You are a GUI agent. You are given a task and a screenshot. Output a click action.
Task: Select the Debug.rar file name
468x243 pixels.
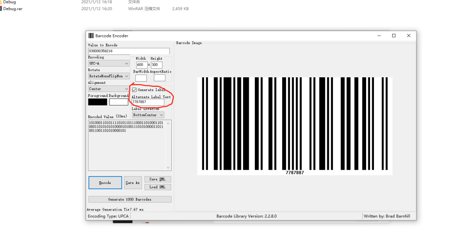(x=13, y=9)
